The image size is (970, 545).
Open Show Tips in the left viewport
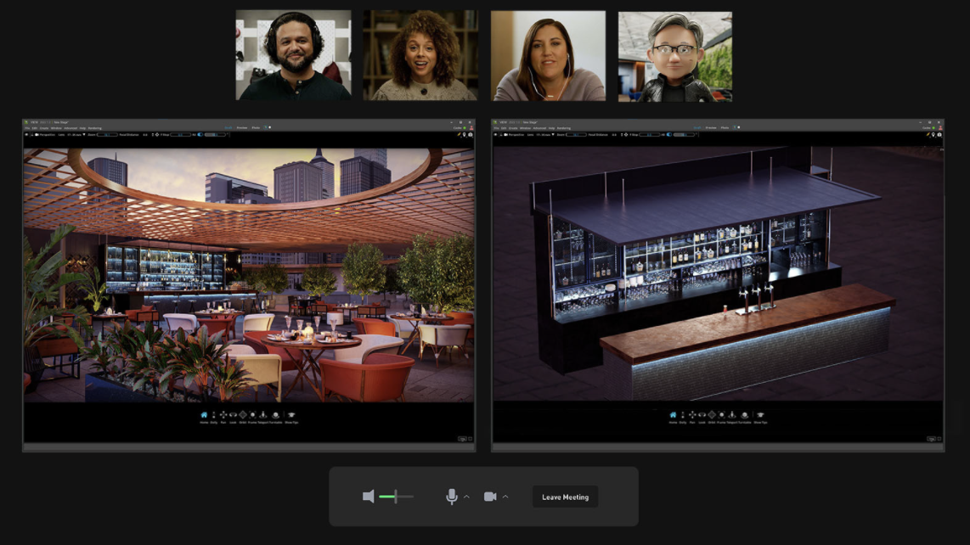click(x=291, y=416)
